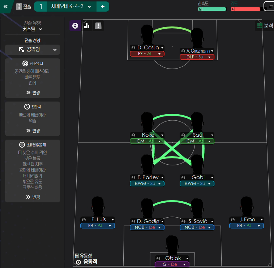Click person icon next to Saúl

183,135
